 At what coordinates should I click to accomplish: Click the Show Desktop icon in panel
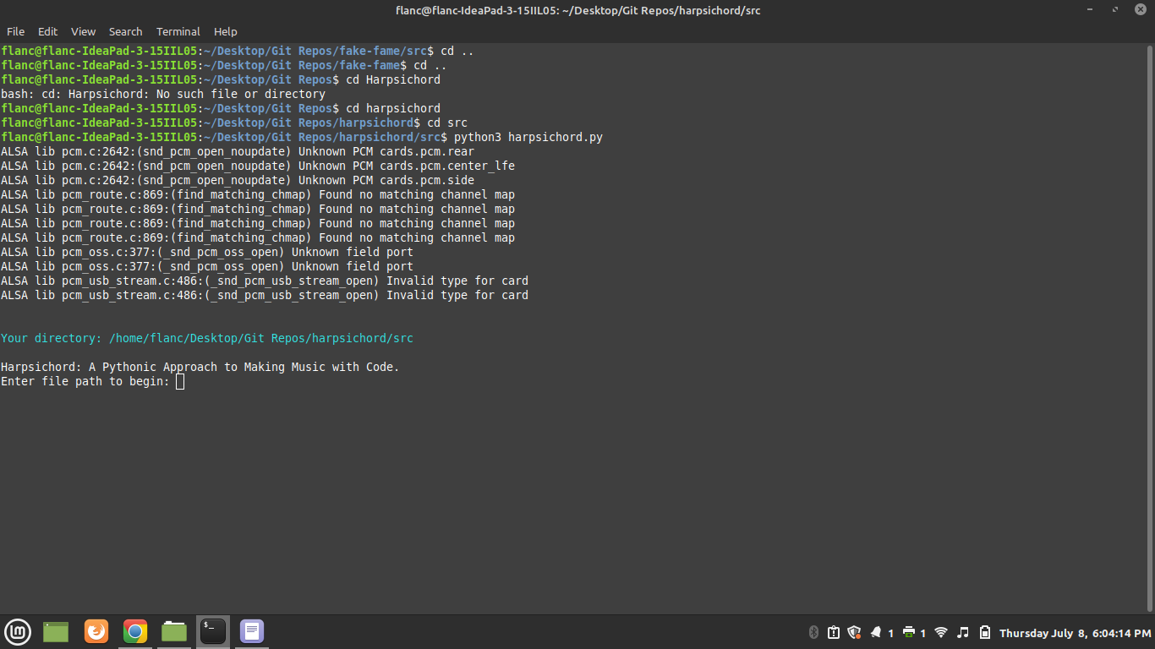[x=56, y=631]
